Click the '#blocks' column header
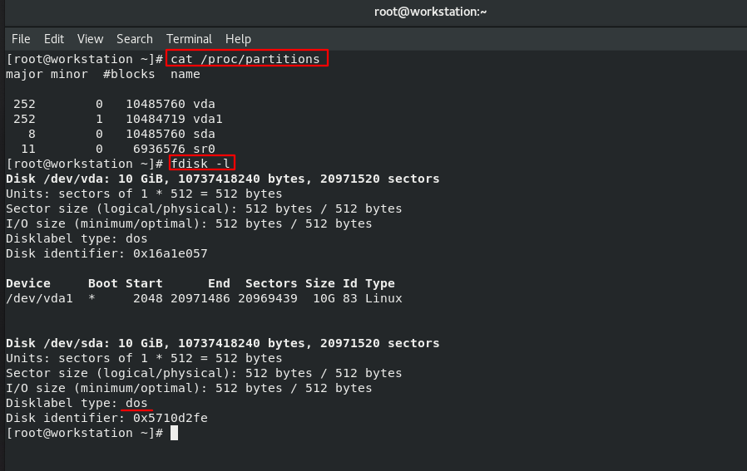 click(x=129, y=74)
